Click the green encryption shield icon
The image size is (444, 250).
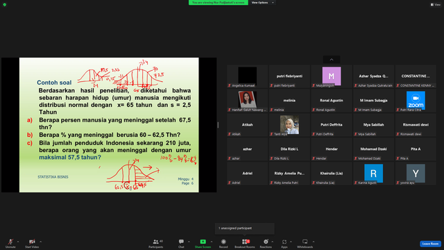[5, 5]
